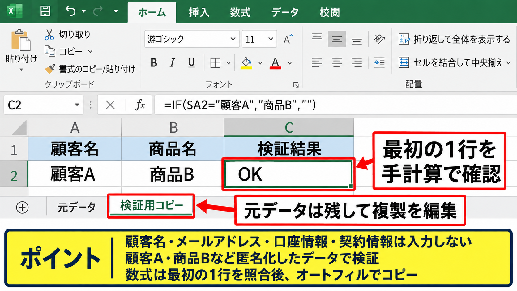Open the 游ゴシック font name dropdown

[233, 39]
